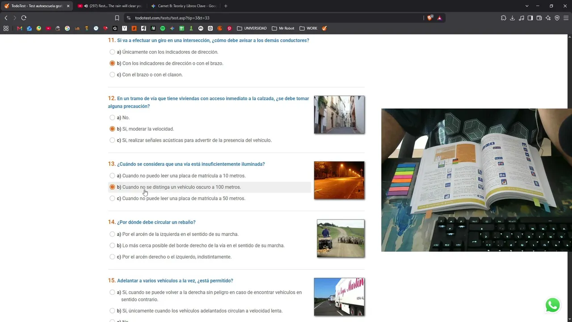Click question 13 text about 'insuficientemente iluminada'
The image size is (572, 322).
point(191,164)
